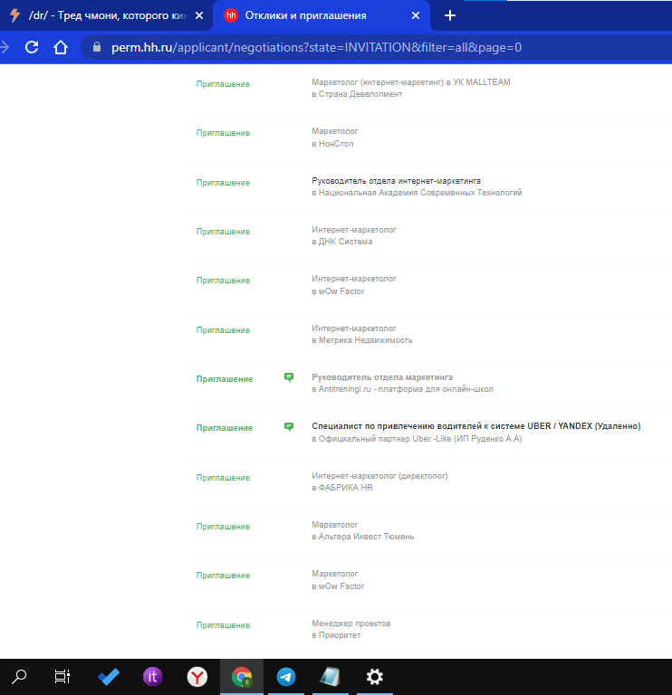Open message icon for UBER / YANDEX invitation

pos(289,426)
